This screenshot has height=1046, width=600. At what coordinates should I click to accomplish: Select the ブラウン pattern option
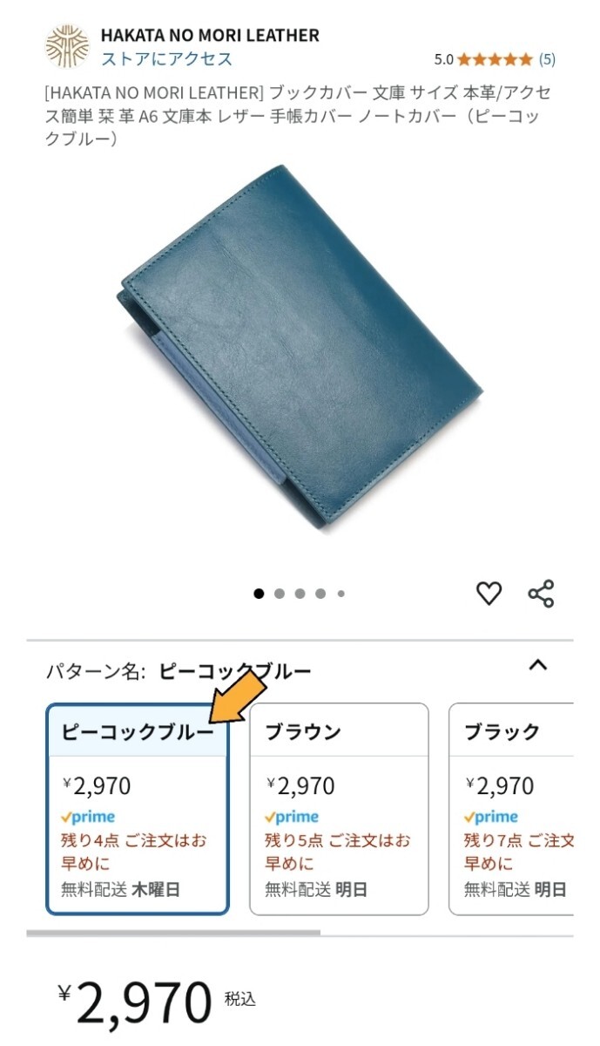[339, 809]
